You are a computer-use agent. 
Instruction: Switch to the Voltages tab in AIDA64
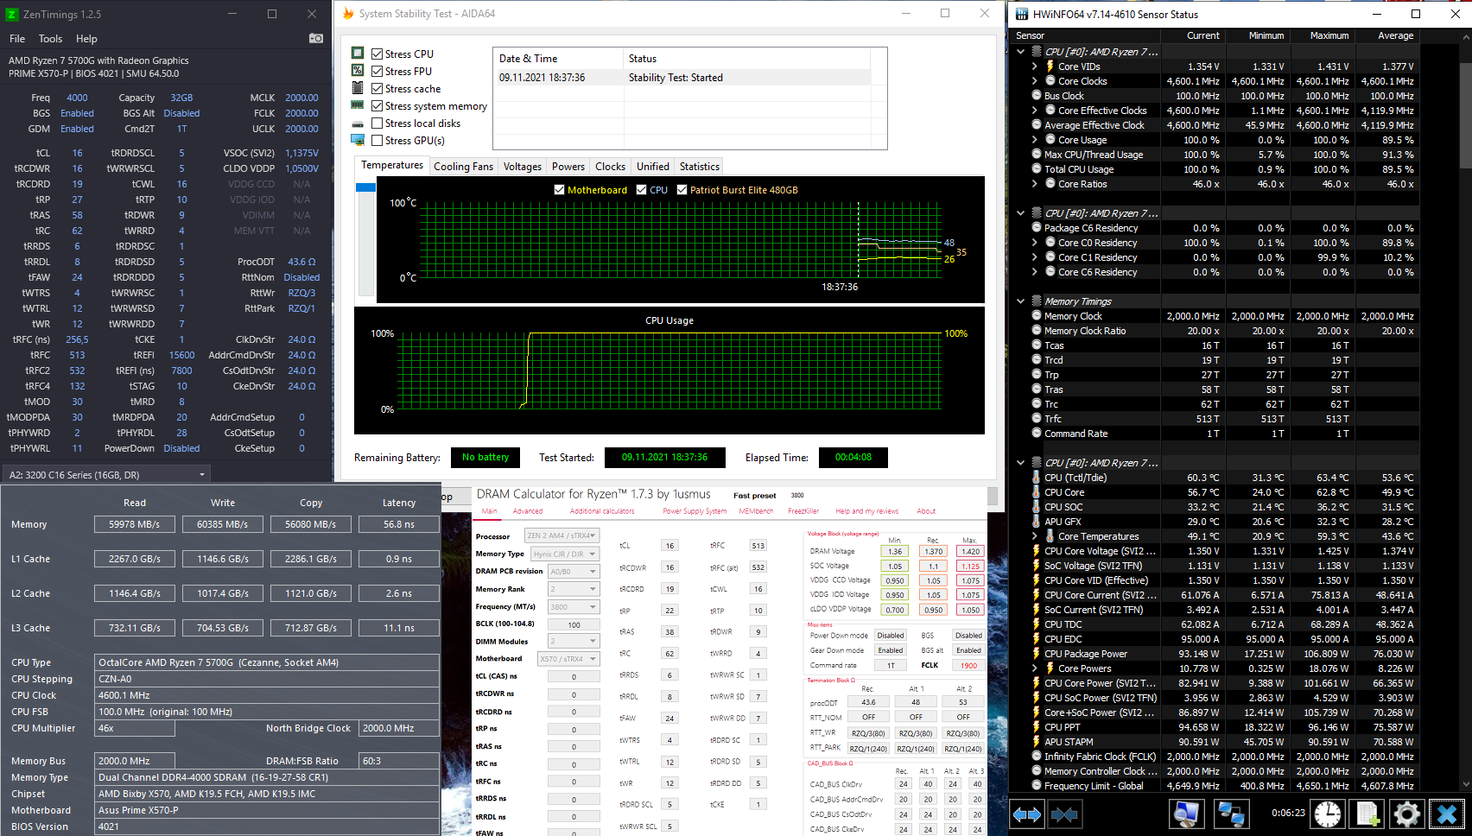pos(523,167)
